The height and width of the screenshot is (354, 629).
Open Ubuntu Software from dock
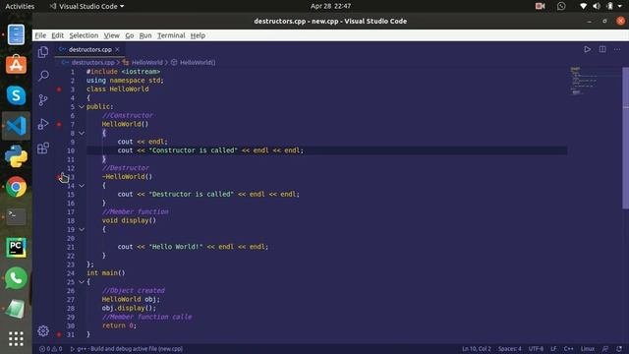(x=16, y=65)
